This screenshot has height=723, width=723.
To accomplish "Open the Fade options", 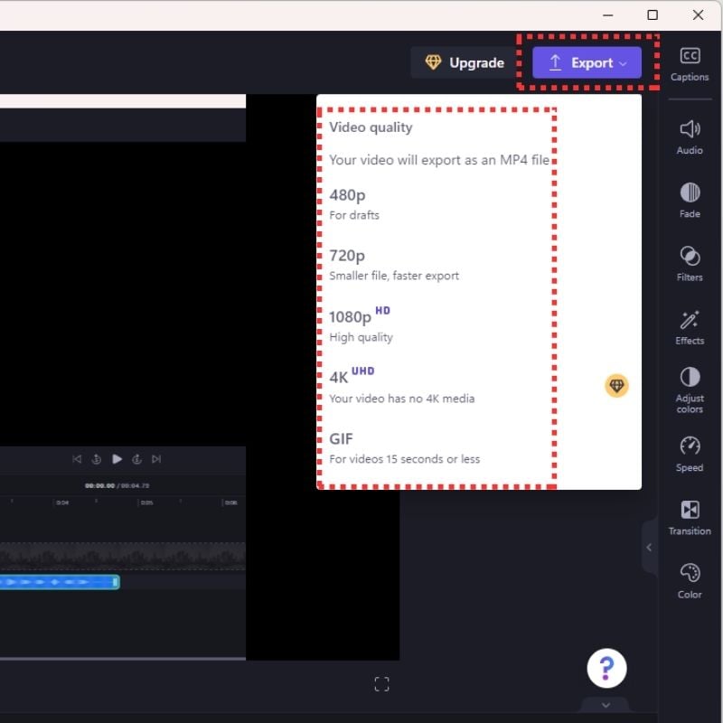I will [x=690, y=199].
